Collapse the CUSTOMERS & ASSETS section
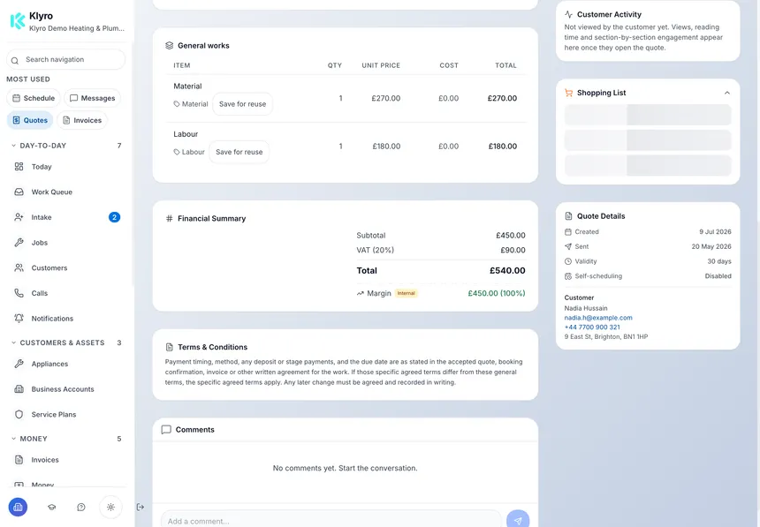 click(x=13, y=343)
